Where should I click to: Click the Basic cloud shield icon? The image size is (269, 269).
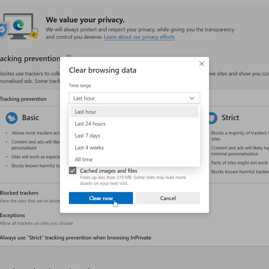click(x=12, y=118)
